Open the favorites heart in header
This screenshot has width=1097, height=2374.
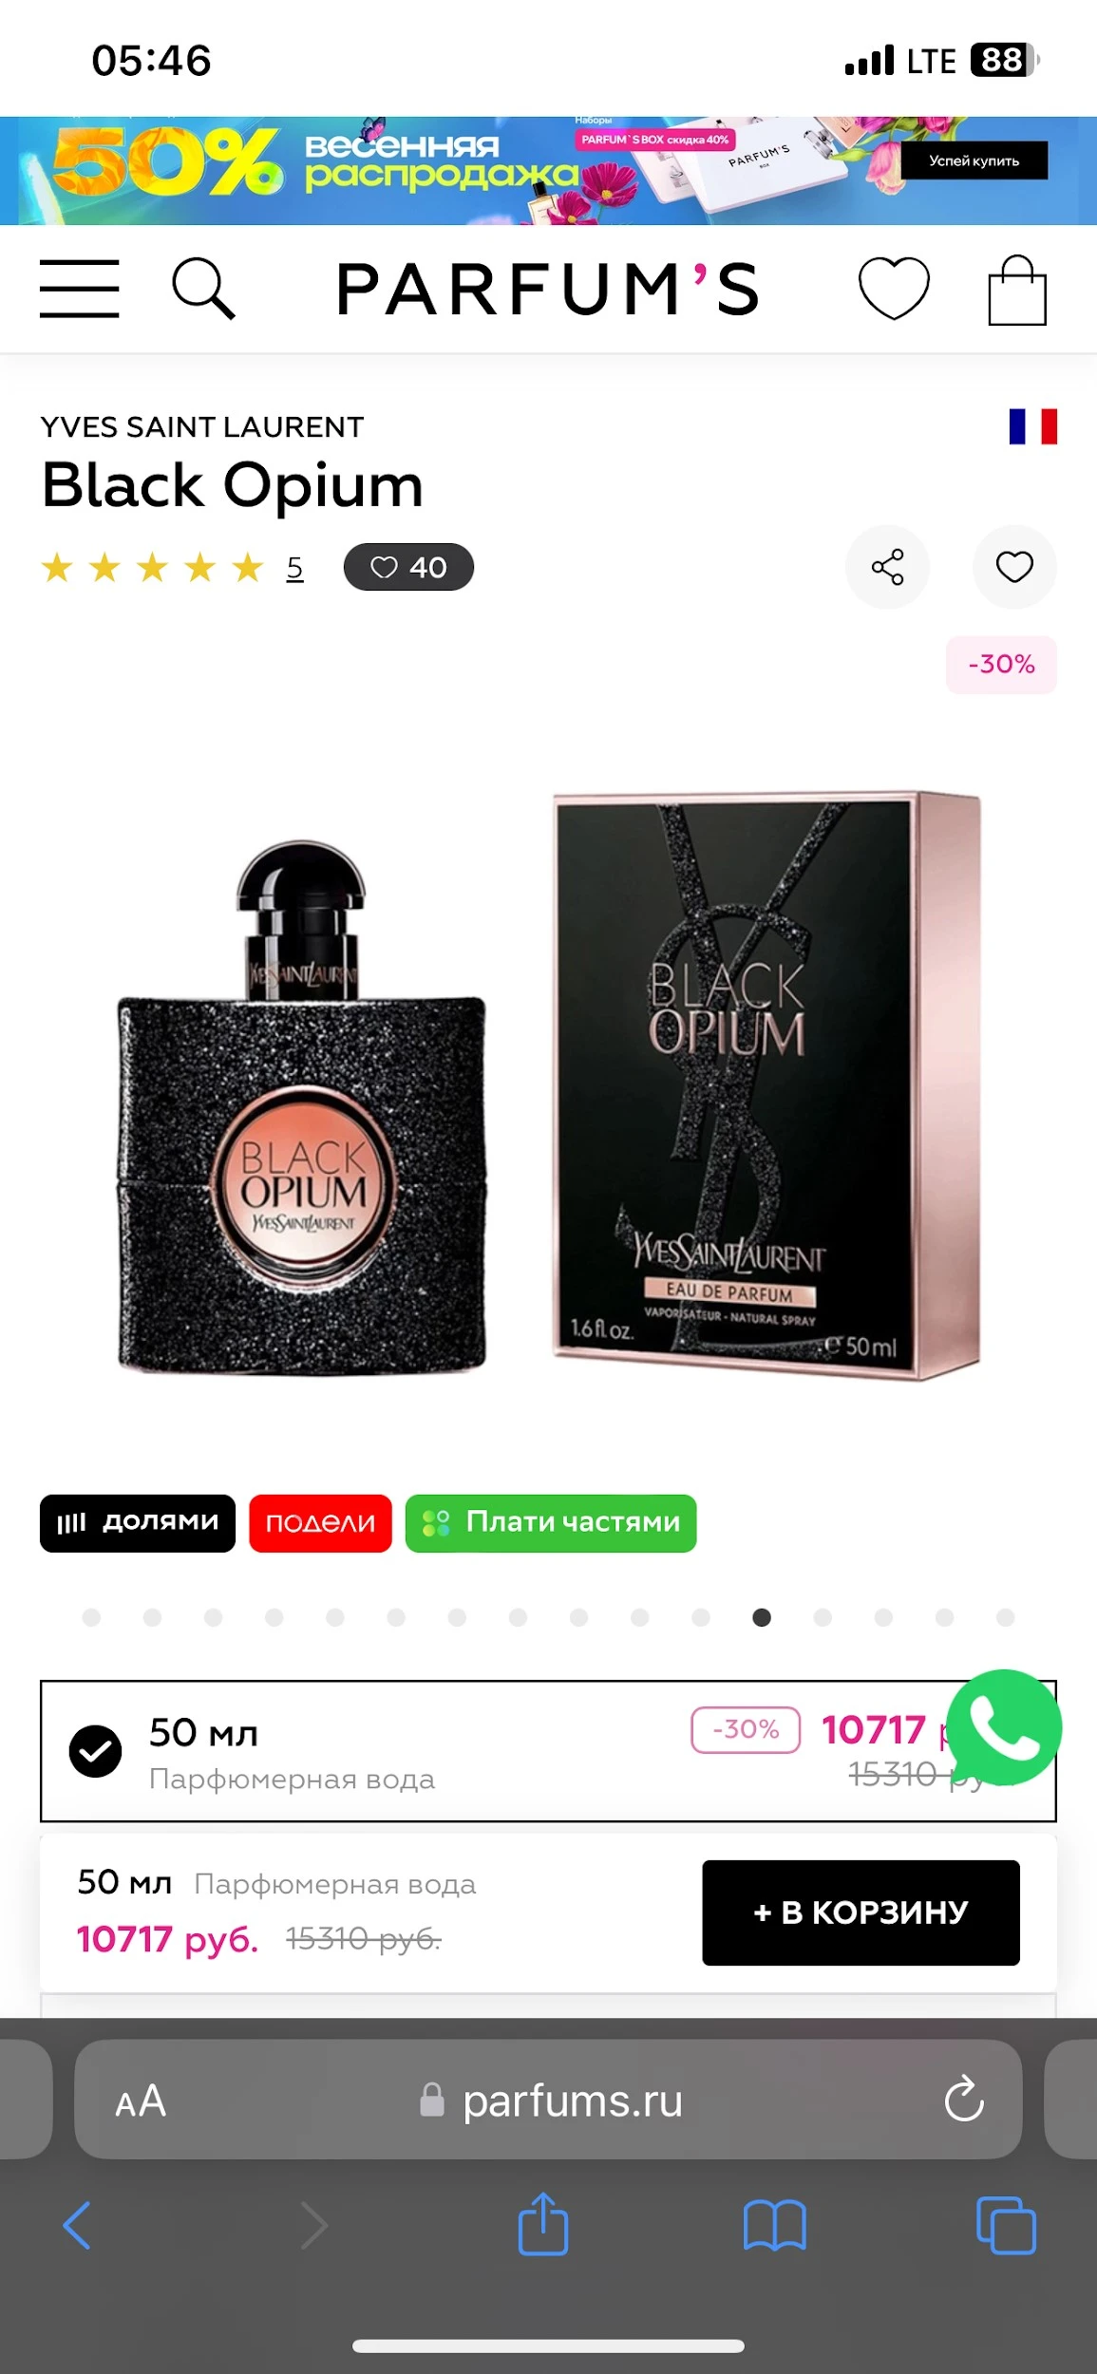click(894, 289)
